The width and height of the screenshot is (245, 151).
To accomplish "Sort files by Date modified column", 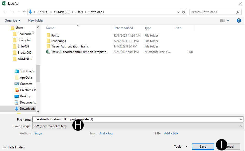I will [x=123, y=28].
